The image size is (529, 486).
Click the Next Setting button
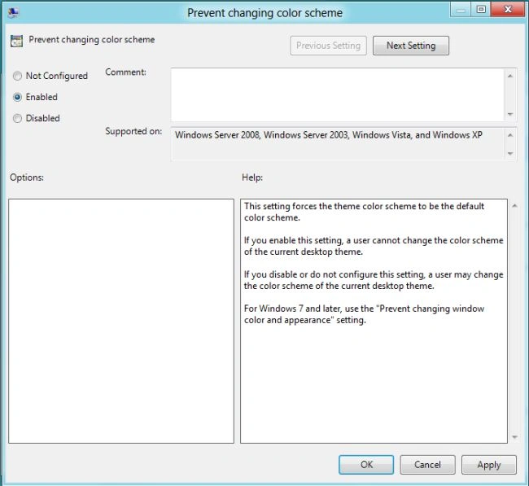coord(410,46)
